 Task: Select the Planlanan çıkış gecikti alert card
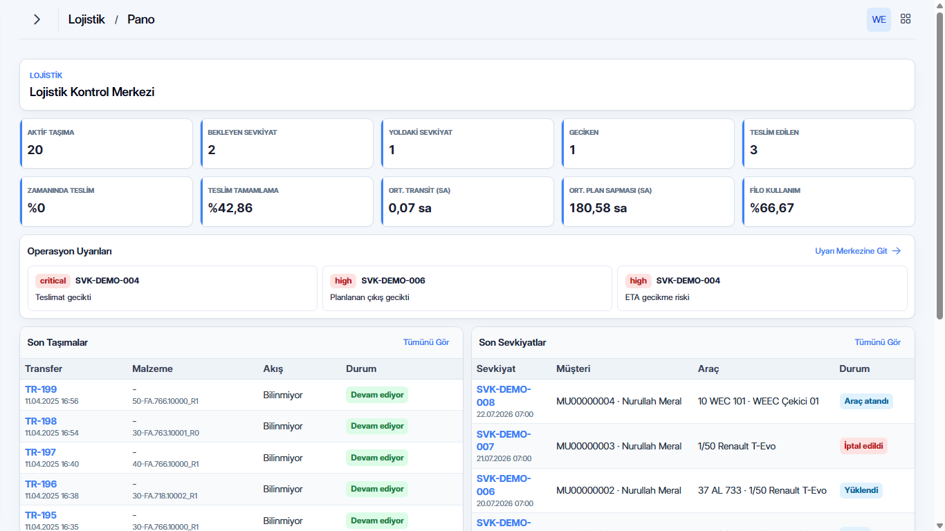(467, 288)
